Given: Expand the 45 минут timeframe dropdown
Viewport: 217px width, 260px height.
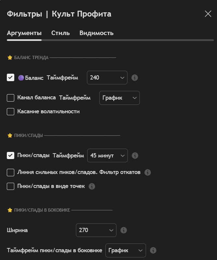Looking at the screenshot, I should click(107, 155).
